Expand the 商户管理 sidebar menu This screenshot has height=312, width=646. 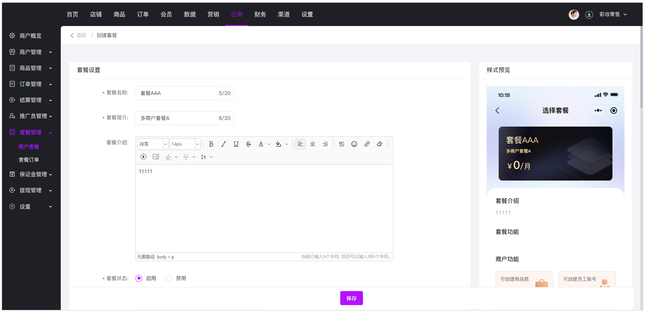pyautogui.click(x=30, y=52)
